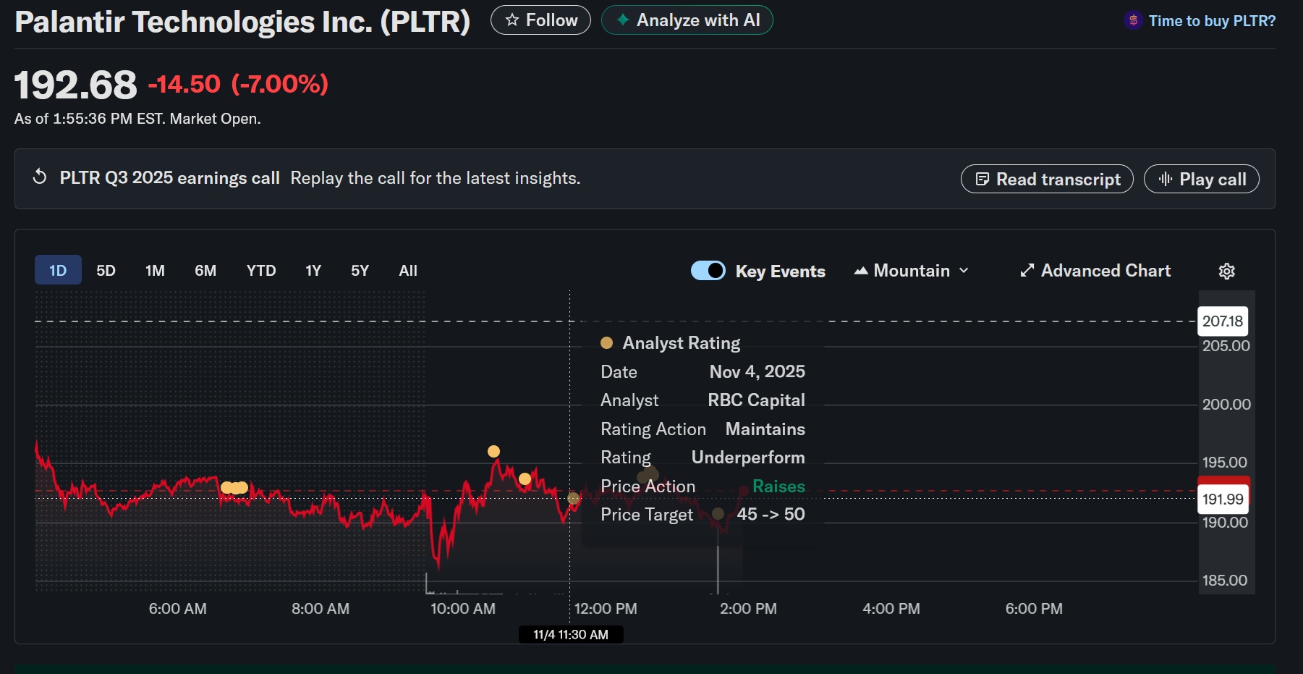Follow the PLTR stock
This screenshot has width=1303, height=674.
[x=540, y=20]
